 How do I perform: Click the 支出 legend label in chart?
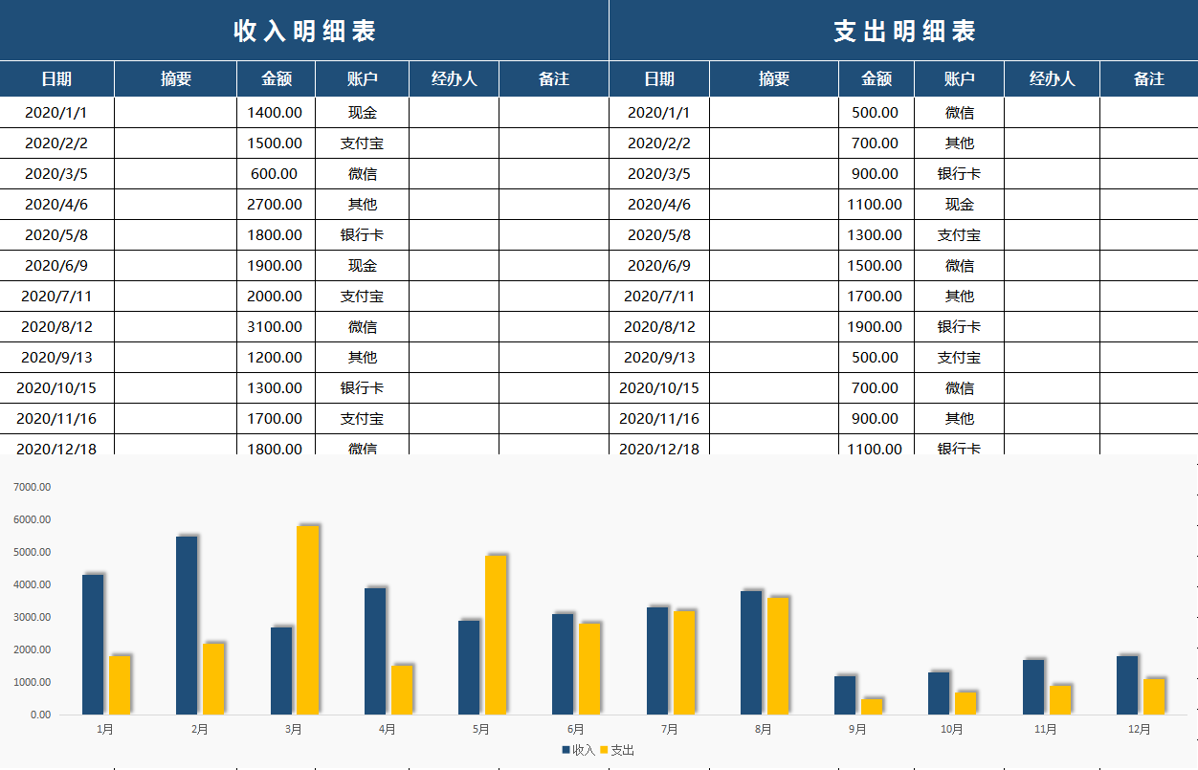coord(622,750)
